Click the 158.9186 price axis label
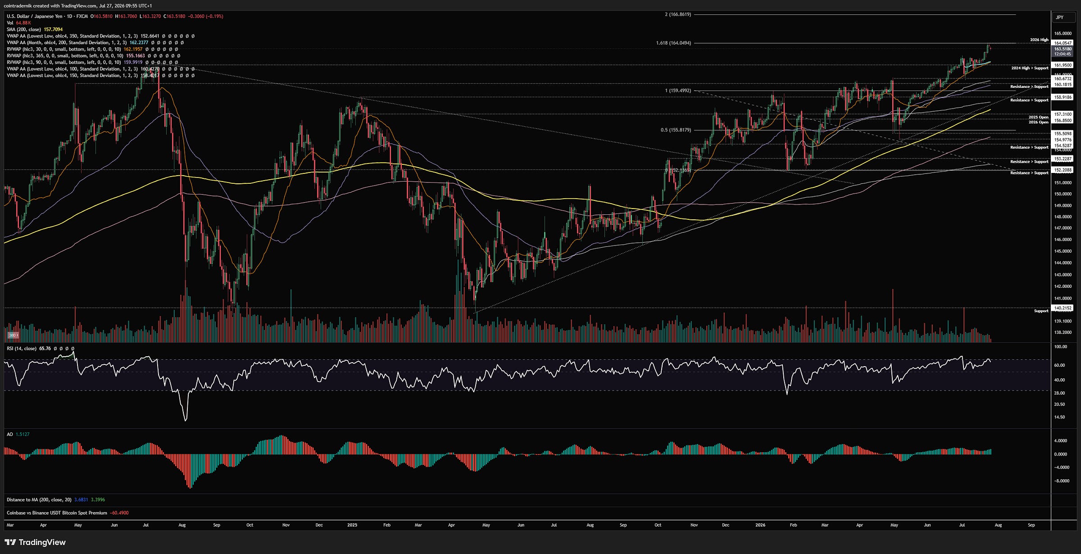This screenshot has width=1081, height=554. click(1063, 97)
